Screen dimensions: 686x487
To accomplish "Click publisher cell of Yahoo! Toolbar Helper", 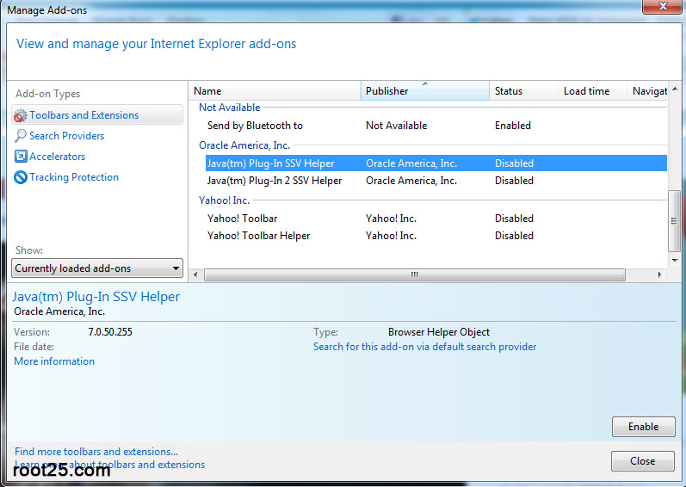I will [x=391, y=236].
